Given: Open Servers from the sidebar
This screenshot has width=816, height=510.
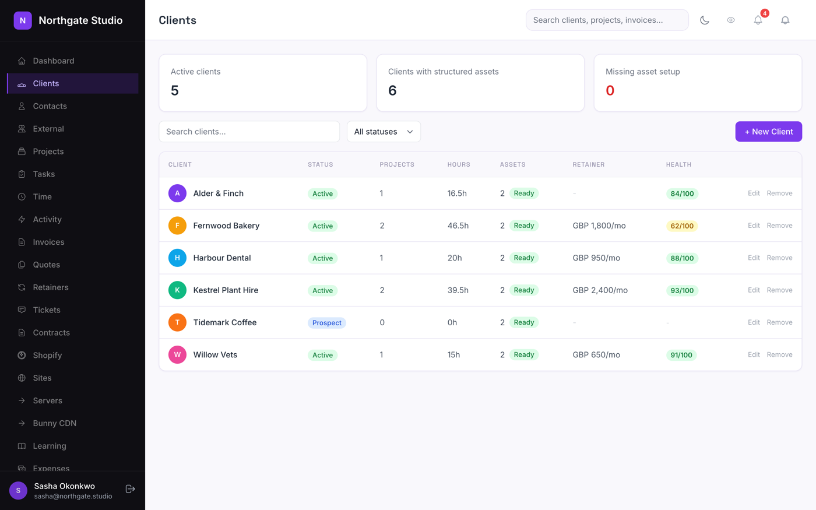Looking at the screenshot, I should click(73, 400).
